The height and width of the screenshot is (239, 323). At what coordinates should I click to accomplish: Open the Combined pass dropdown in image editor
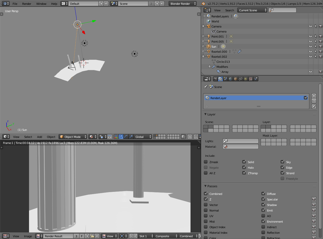click(x=188, y=236)
